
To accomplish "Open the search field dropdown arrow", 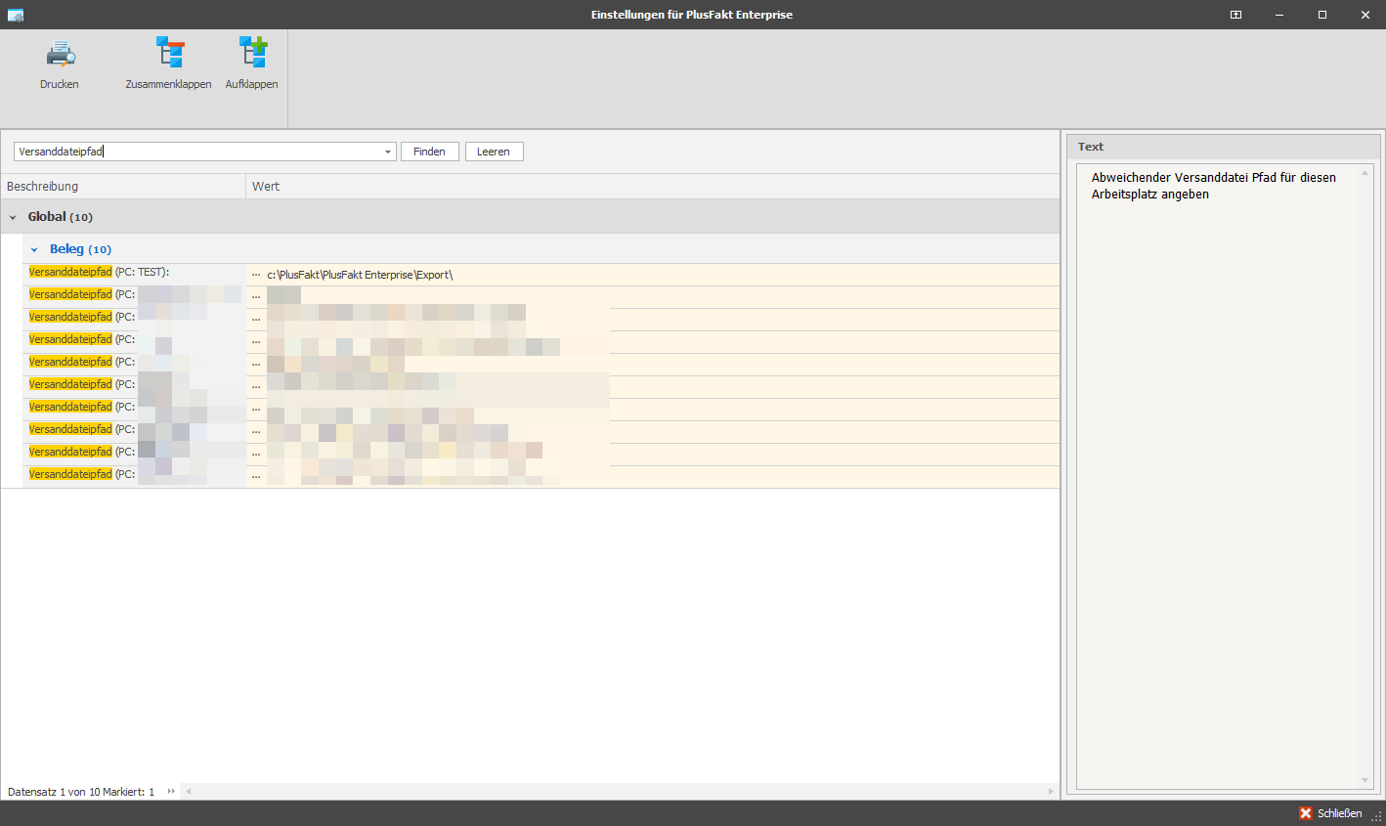I will point(388,152).
